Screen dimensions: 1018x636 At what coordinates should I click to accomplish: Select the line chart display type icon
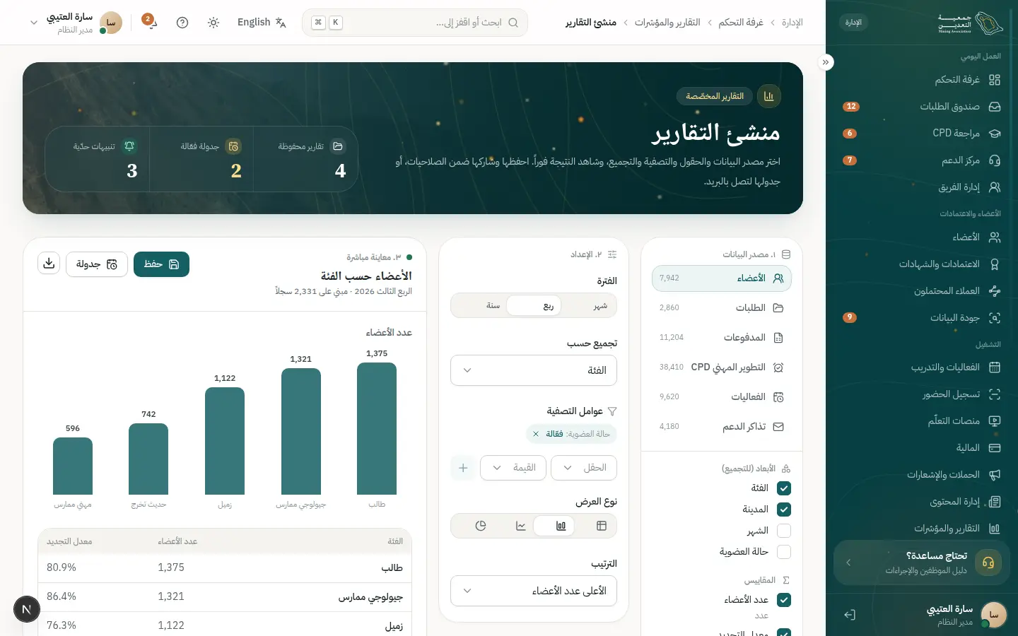point(521,526)
